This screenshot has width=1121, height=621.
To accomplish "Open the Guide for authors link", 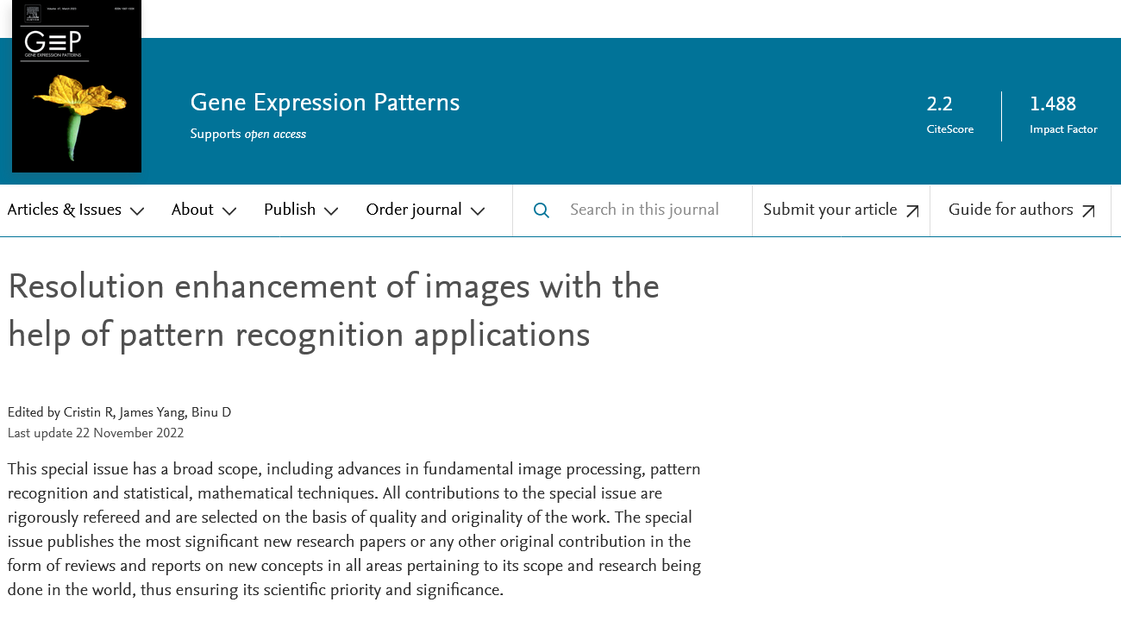I will pos(1011,210).
